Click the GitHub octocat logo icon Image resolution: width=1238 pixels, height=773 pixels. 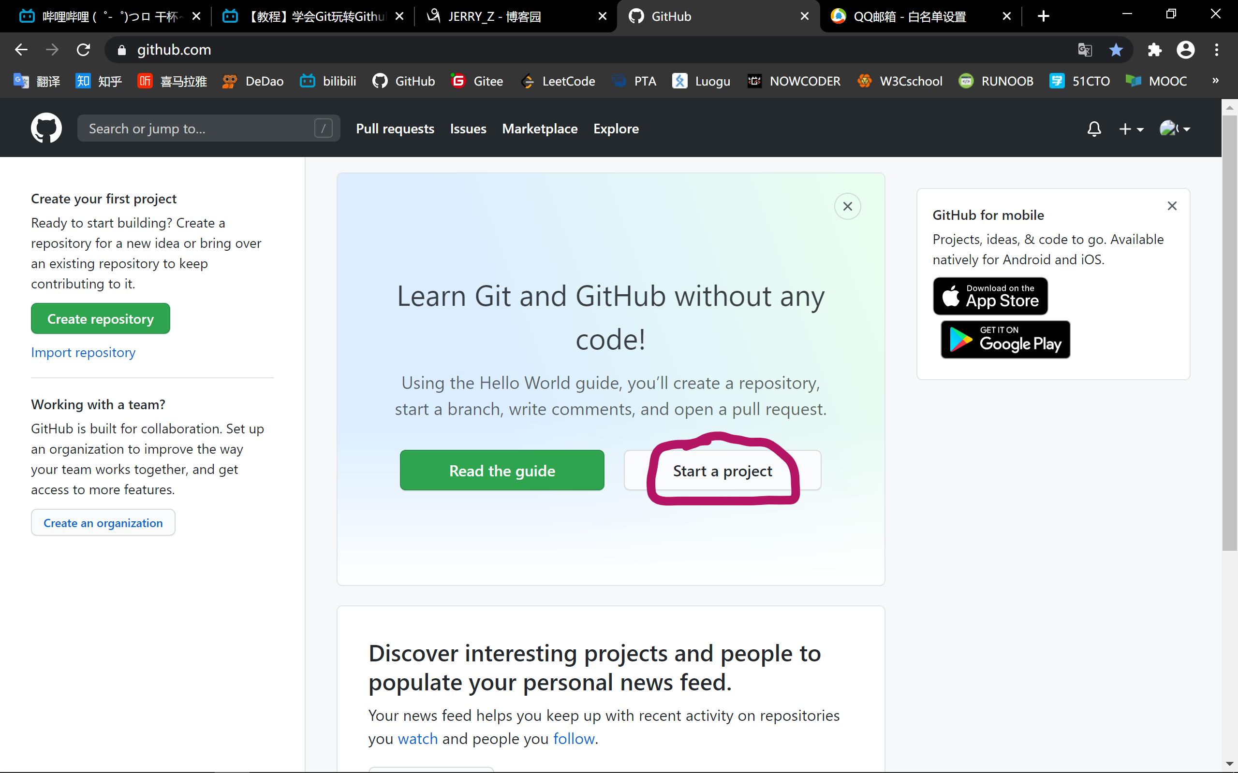[45, 128]
